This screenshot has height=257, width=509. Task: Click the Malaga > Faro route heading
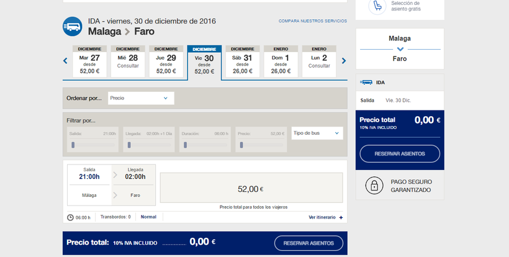[121, 32]
